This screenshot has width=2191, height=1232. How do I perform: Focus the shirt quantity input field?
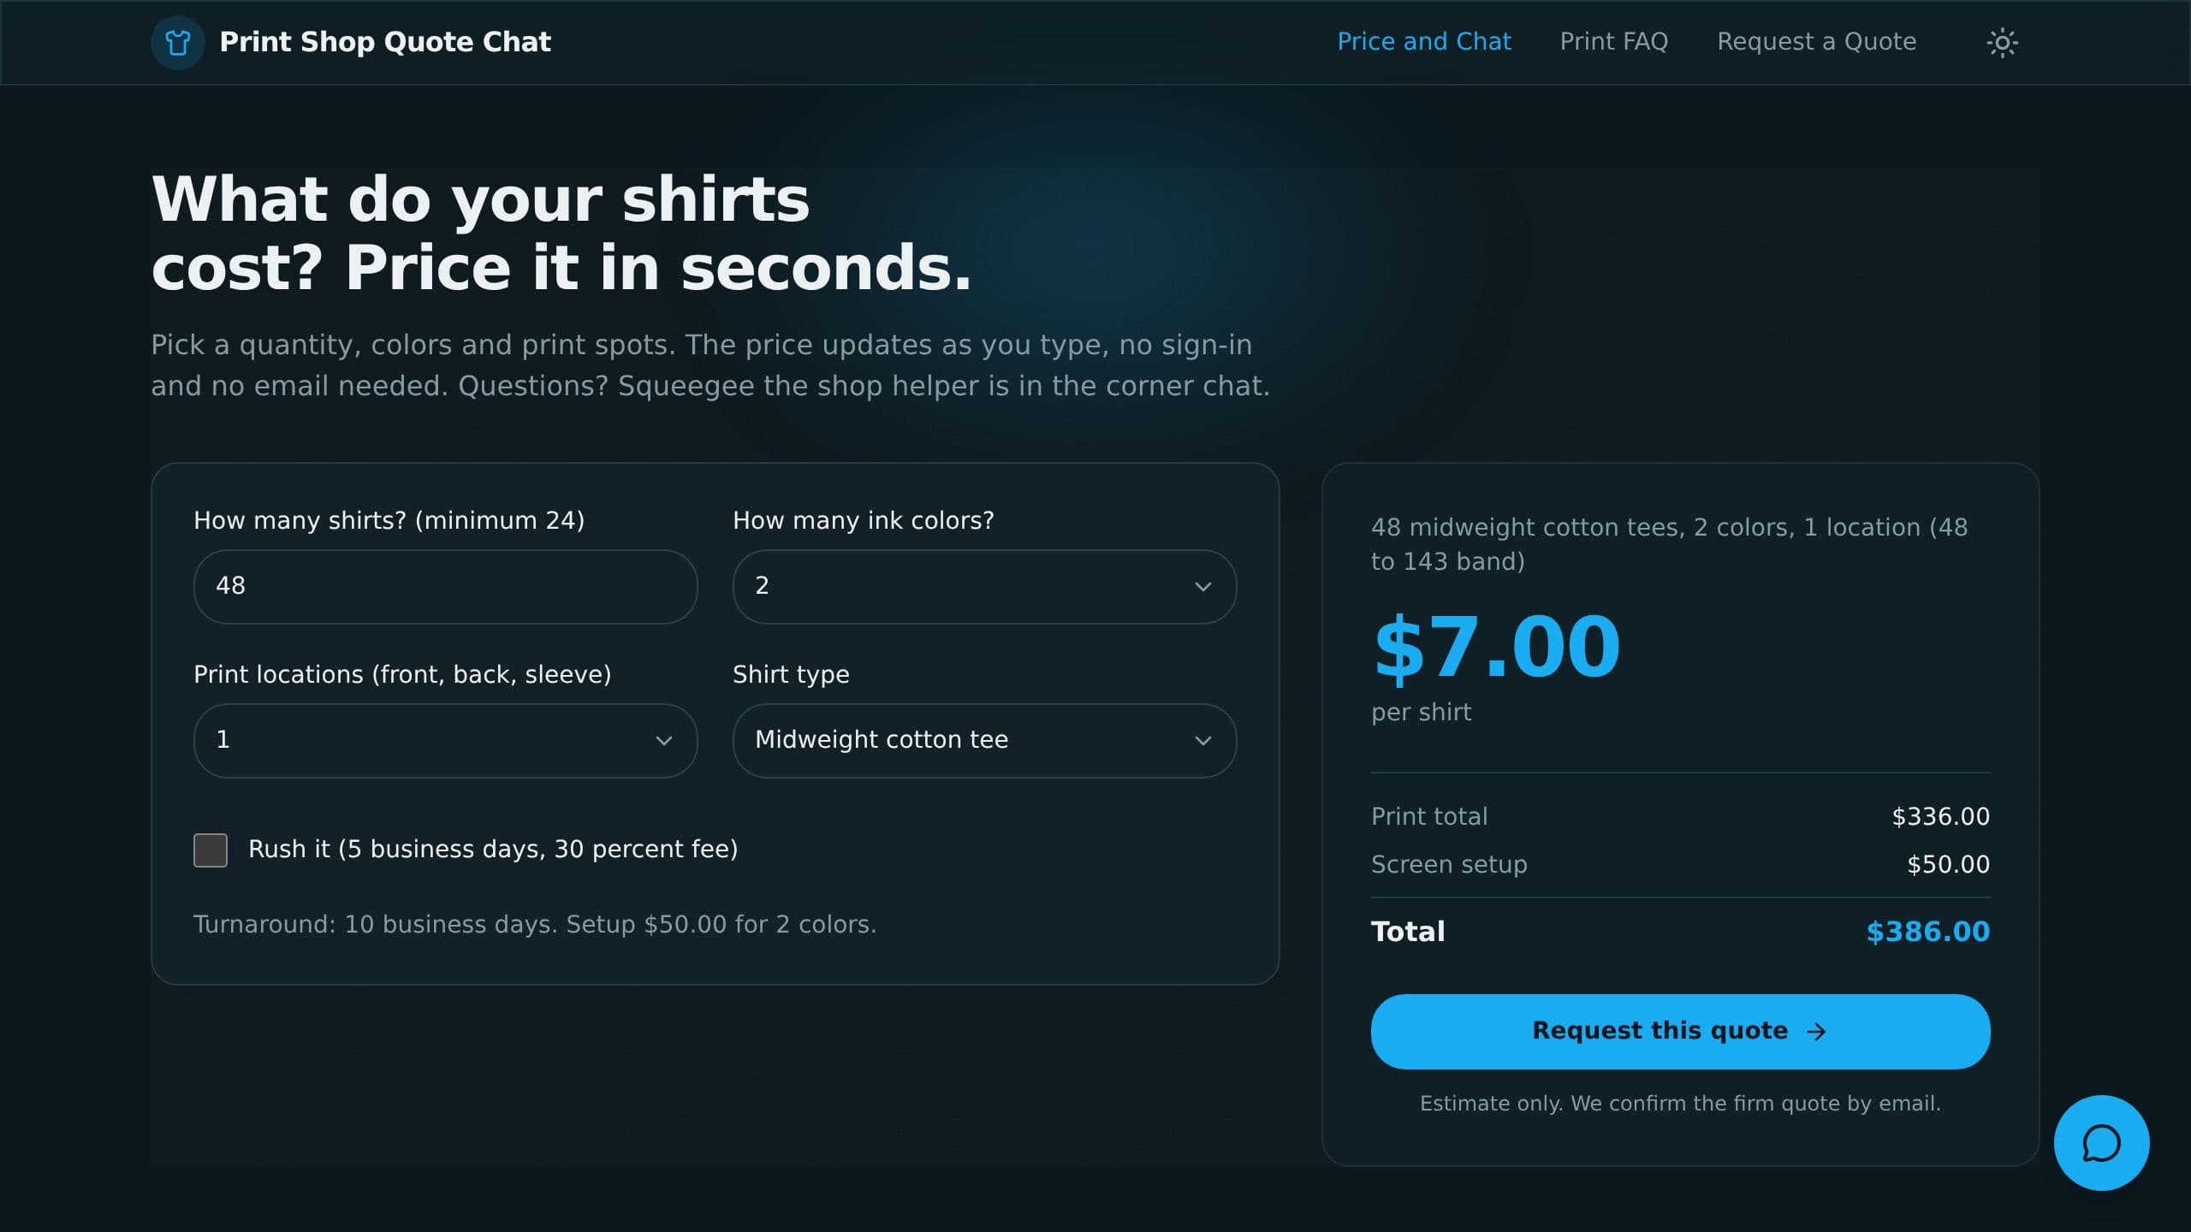[x=445, y=587]
